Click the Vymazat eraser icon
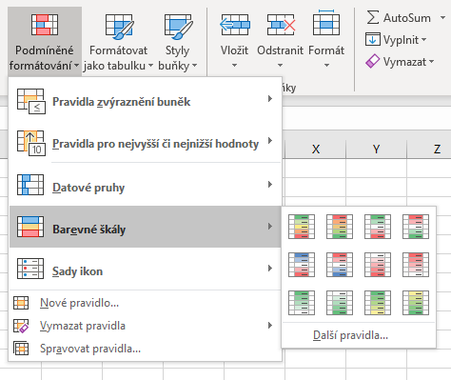Viewport: 451px width, 380px height. (x=373, y=61)
